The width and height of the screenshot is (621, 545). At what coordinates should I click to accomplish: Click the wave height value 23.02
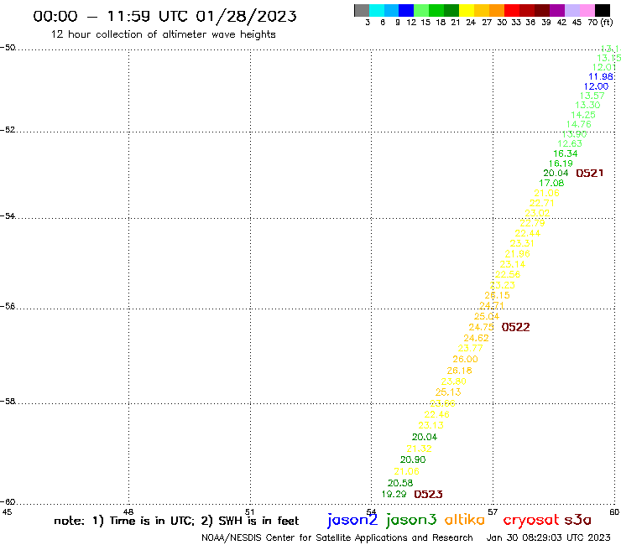[x=537, y=213]
